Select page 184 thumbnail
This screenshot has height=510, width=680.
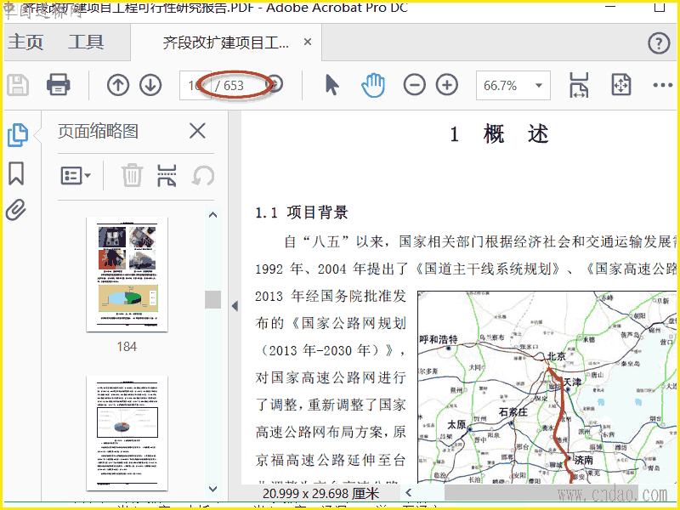click(x=127, y=275)
